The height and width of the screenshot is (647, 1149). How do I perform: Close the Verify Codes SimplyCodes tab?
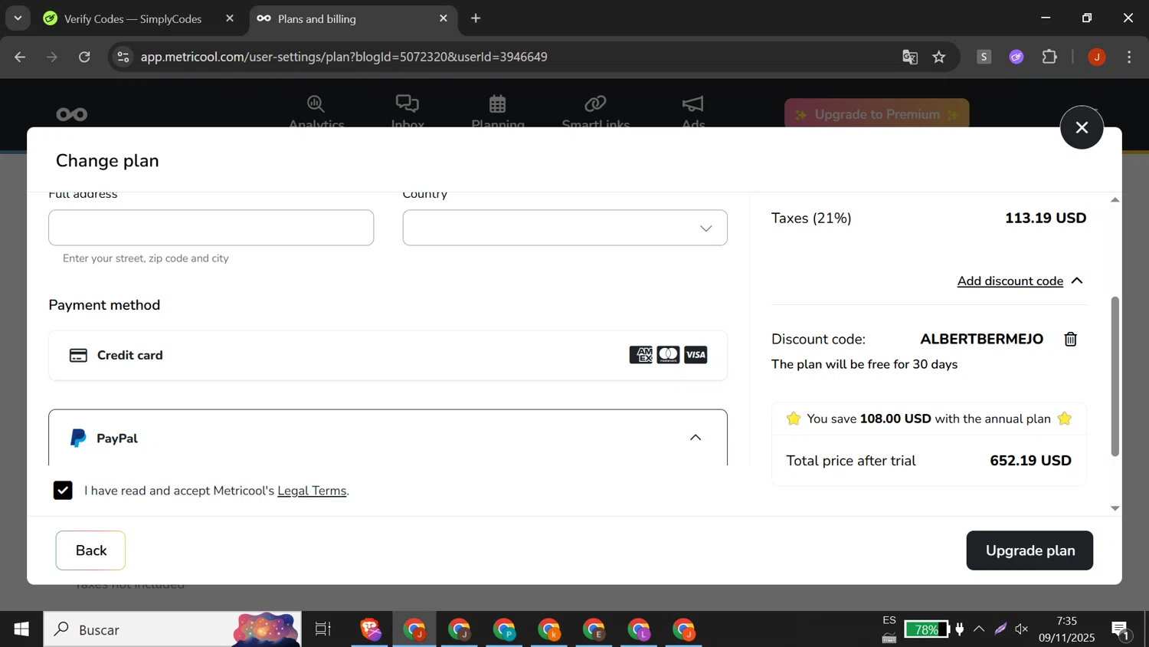pos(230,18)
